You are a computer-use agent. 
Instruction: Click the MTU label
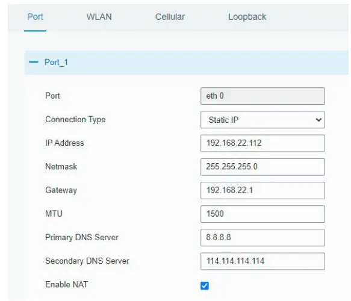coord(54,214)
